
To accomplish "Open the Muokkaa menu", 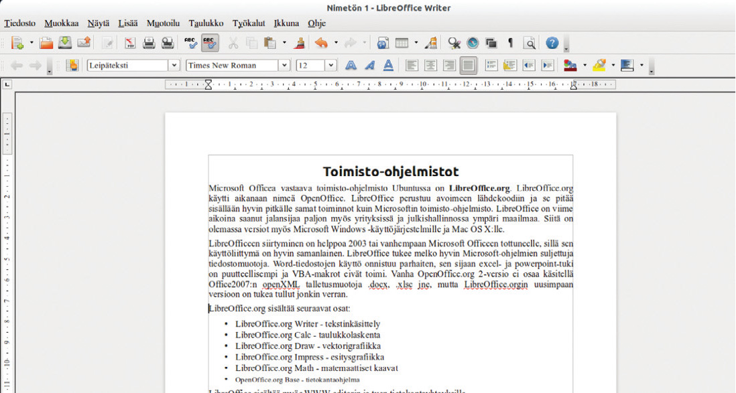I will pos(62,23).
